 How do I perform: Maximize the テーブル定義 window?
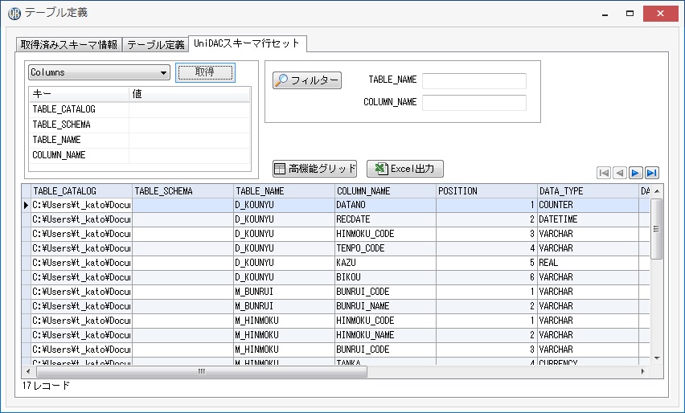pos(630,14)
